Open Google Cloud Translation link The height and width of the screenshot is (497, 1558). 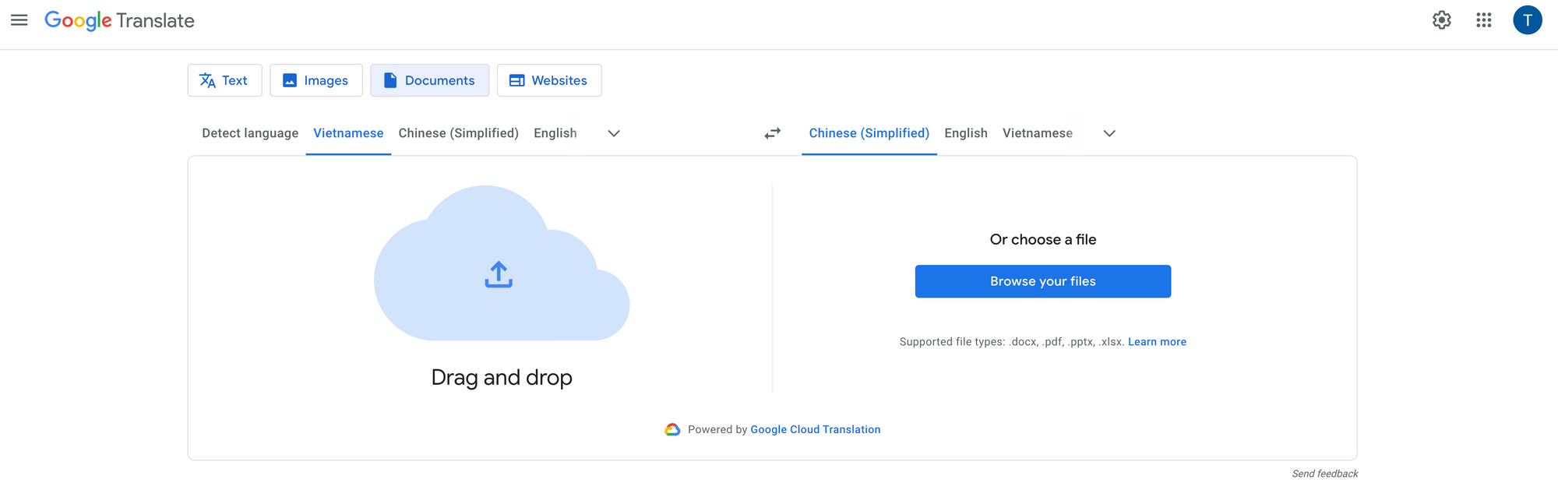point(816,430)
